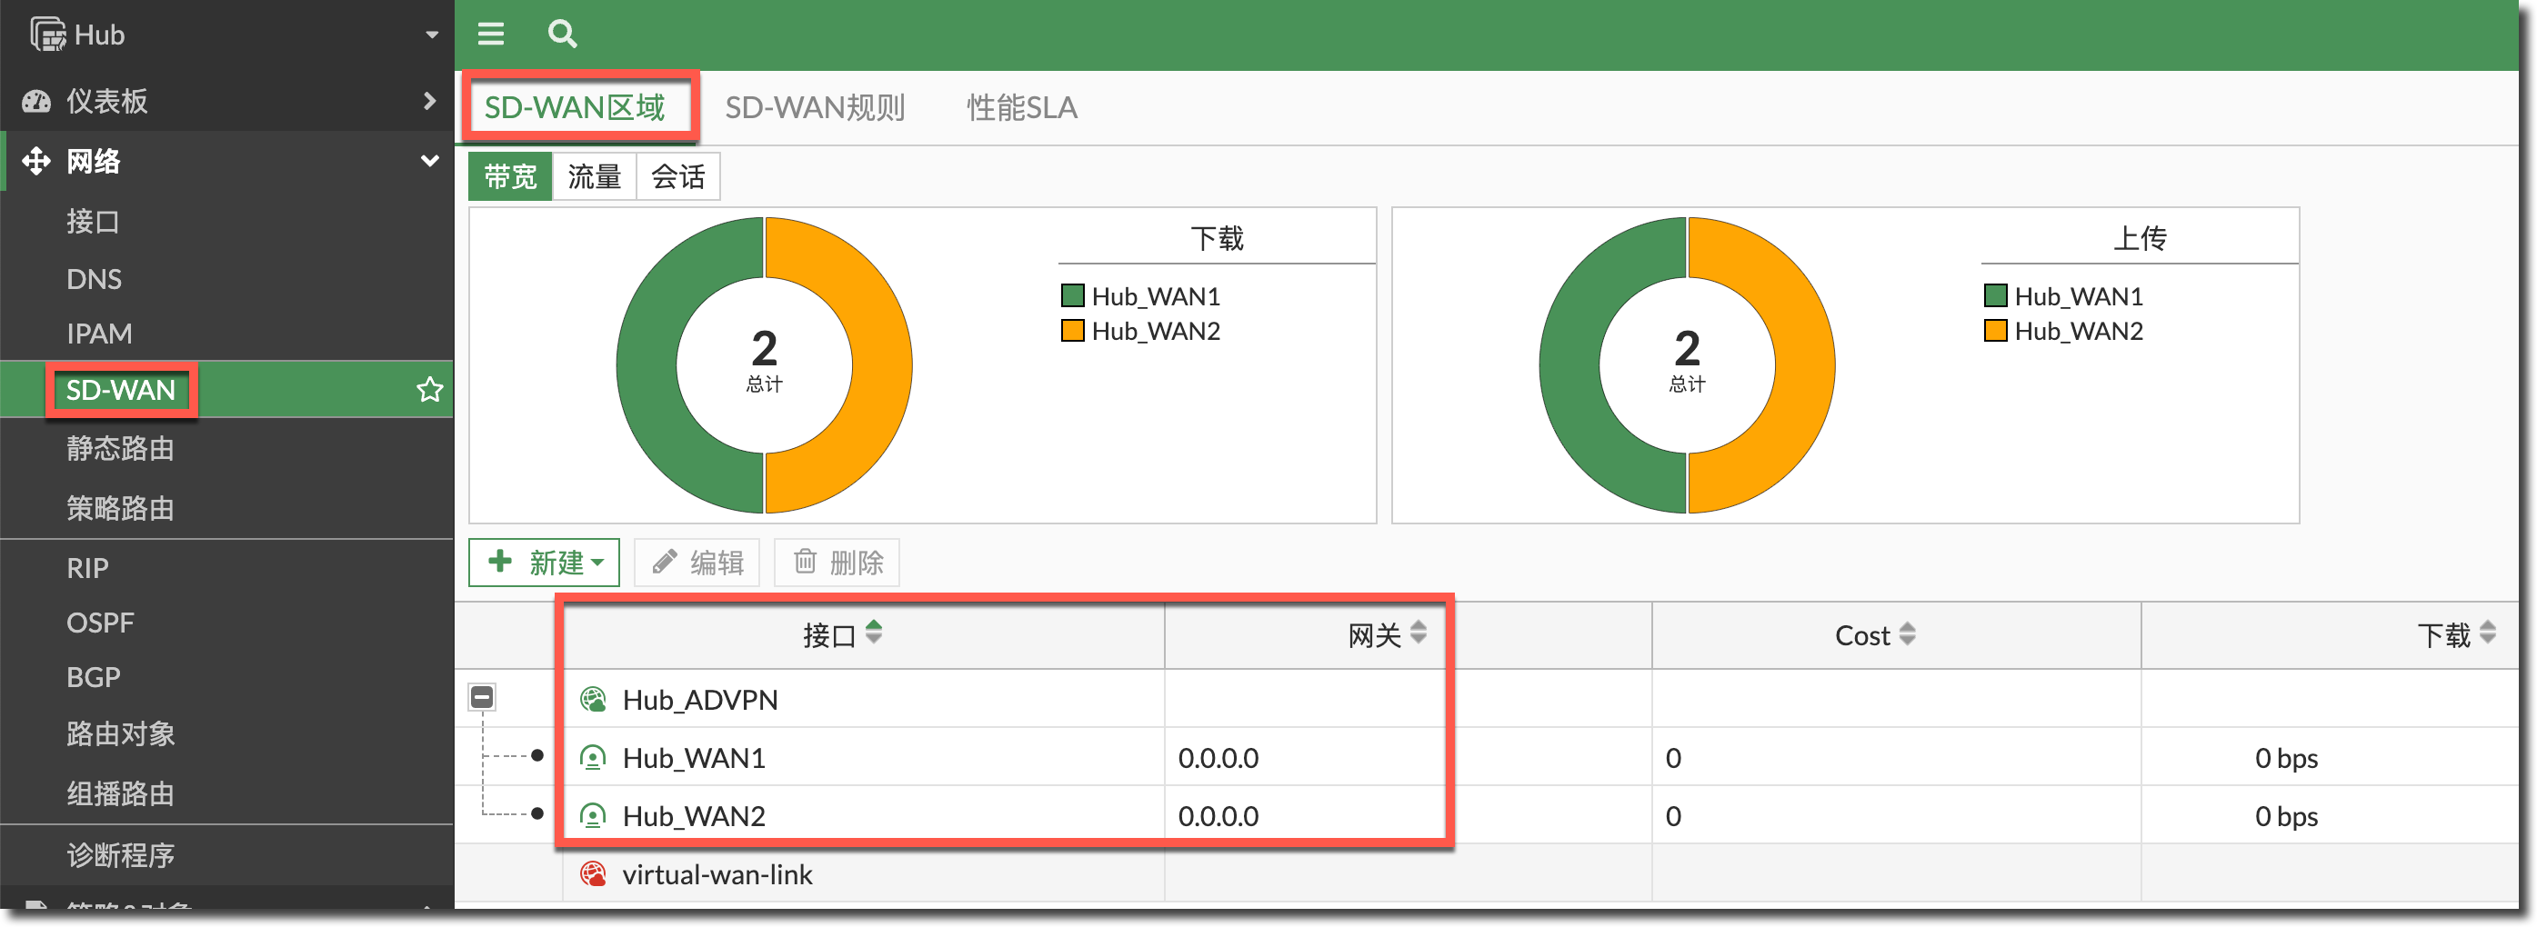Open the Hub device dropdown

[x=431, y=35]
